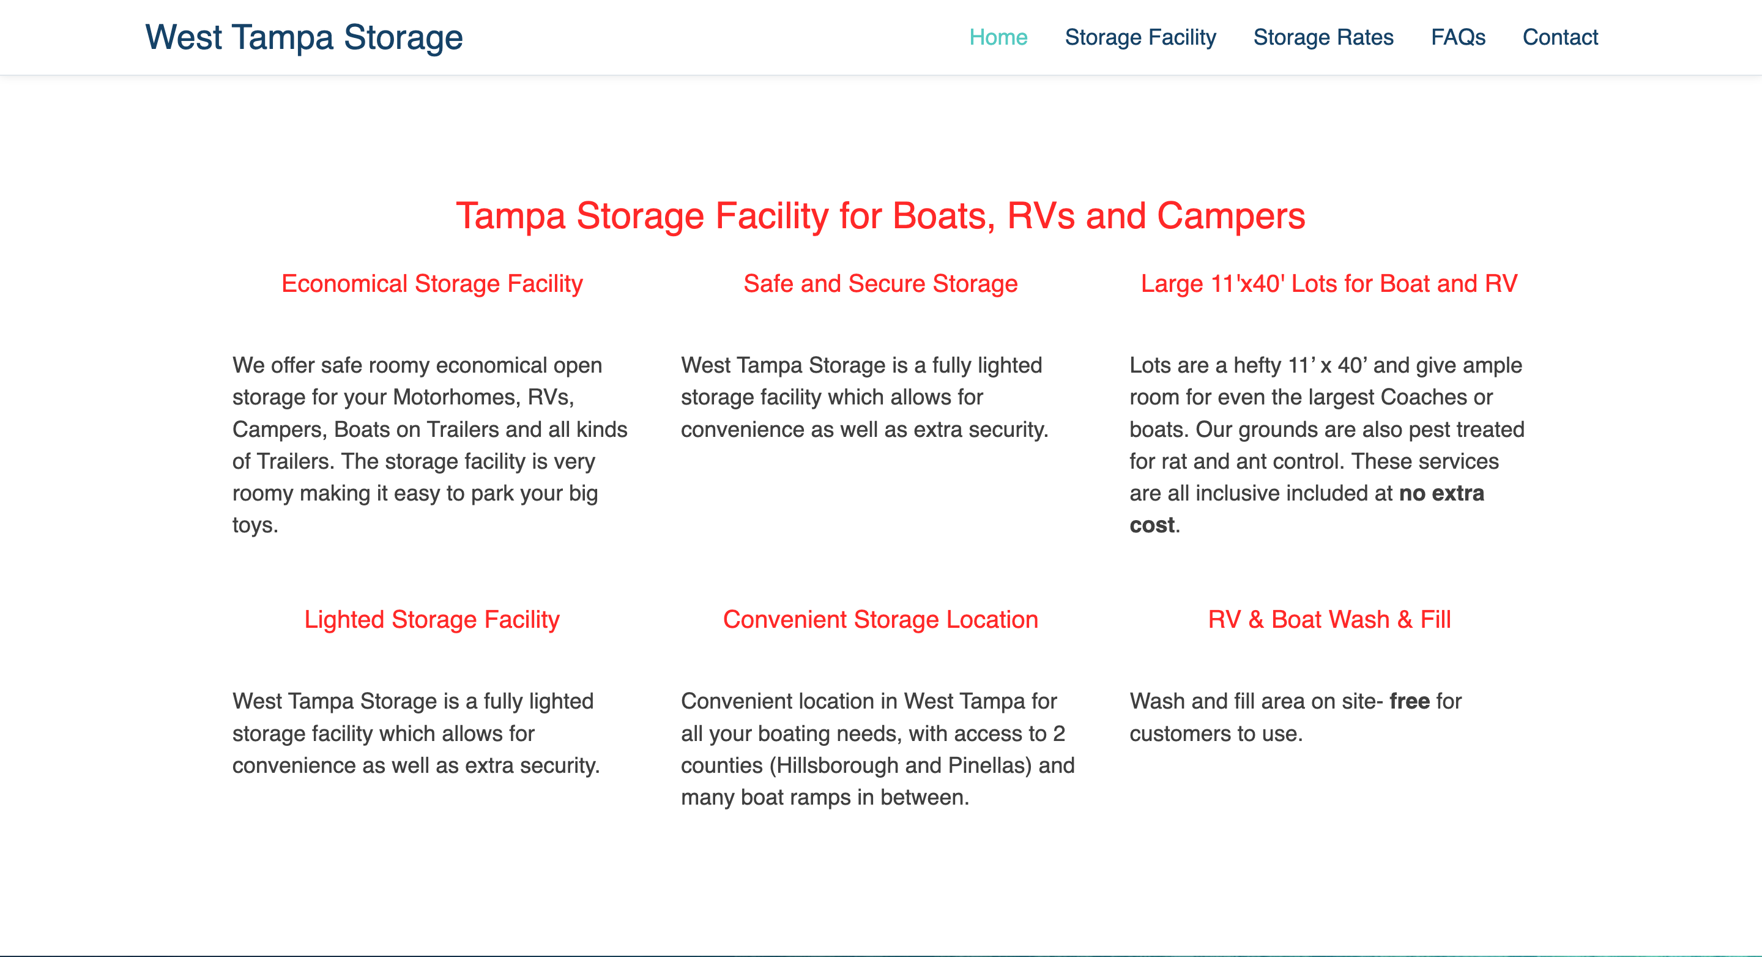Click the West Tampa Storage site logo

tap(303, 37)
